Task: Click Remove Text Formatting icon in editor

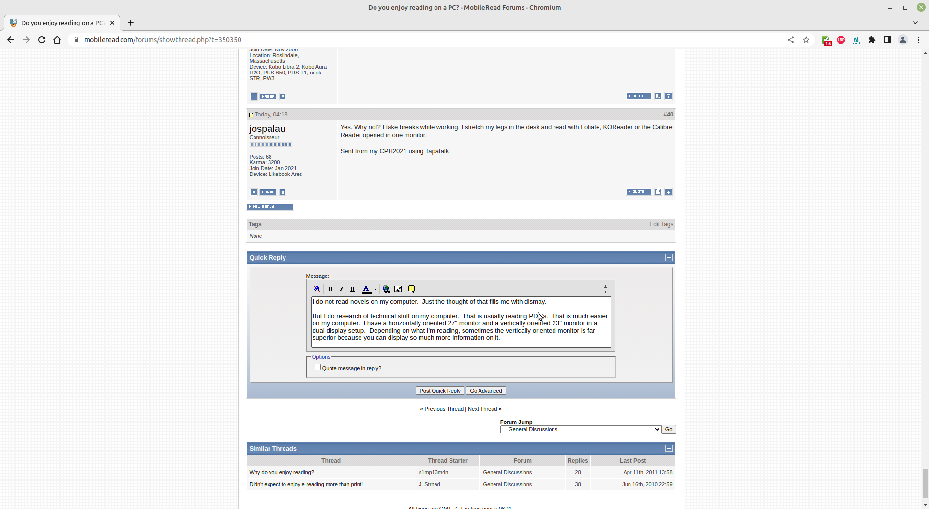Action: tap(316, 289)
